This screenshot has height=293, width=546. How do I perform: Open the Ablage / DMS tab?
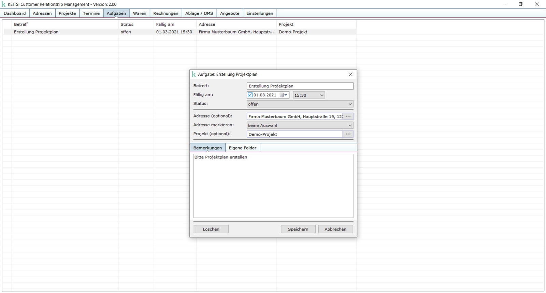199,13
